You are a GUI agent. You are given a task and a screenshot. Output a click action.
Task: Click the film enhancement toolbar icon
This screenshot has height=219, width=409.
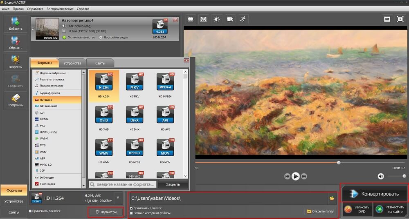click(230, 19)
